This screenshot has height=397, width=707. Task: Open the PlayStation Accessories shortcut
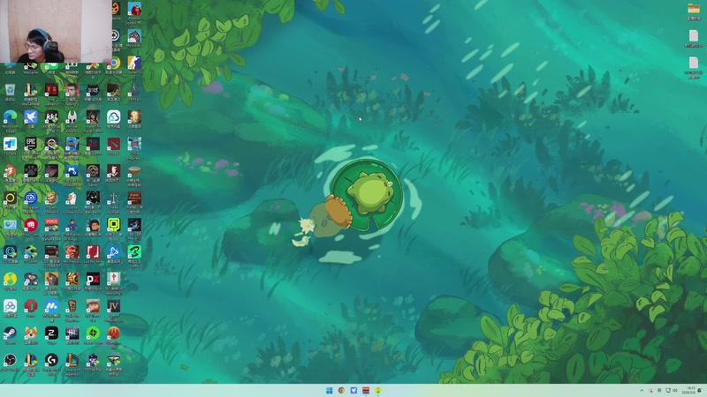pyautogui.click(x=72, y=171)
